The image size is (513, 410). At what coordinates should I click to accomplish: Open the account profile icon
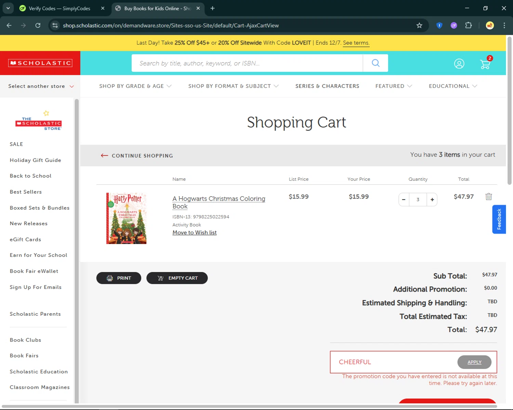coord(459,64)
